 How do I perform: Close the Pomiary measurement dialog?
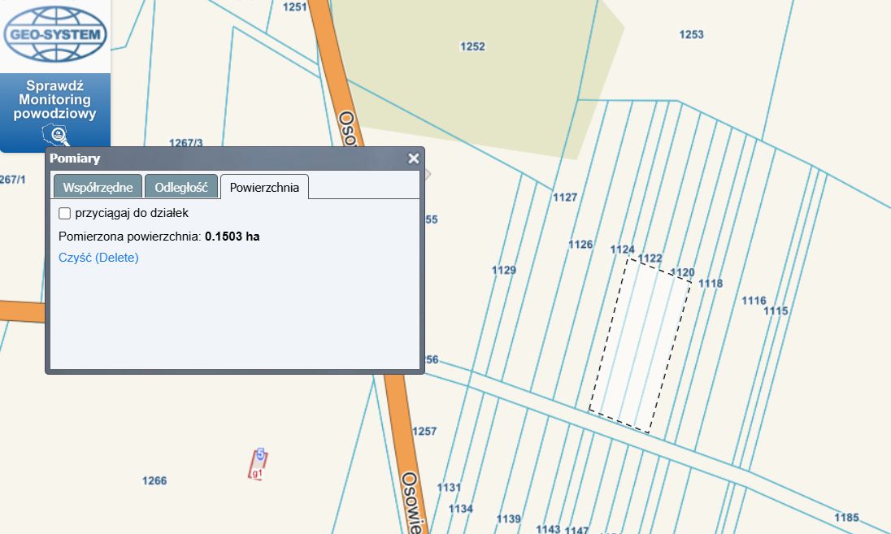[x=413, y=158]
